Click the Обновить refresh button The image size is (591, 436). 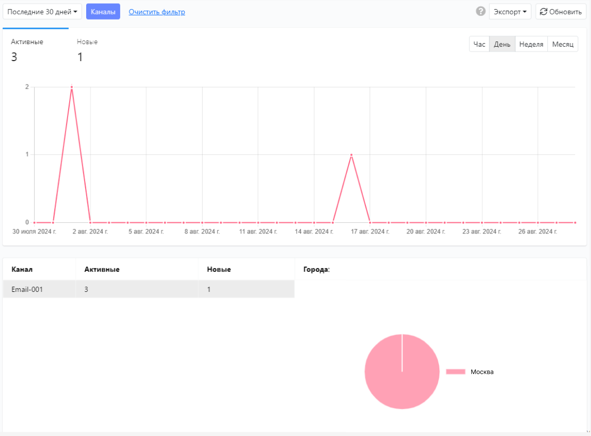[561, 12]
